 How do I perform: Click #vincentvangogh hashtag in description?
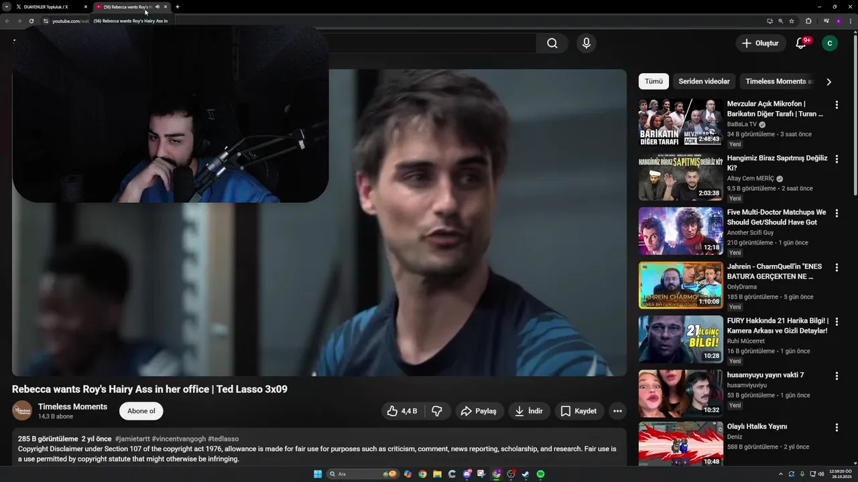coord(179,439)
